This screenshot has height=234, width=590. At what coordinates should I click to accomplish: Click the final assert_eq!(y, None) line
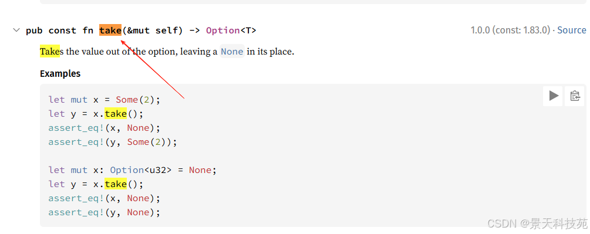point(104,212)
